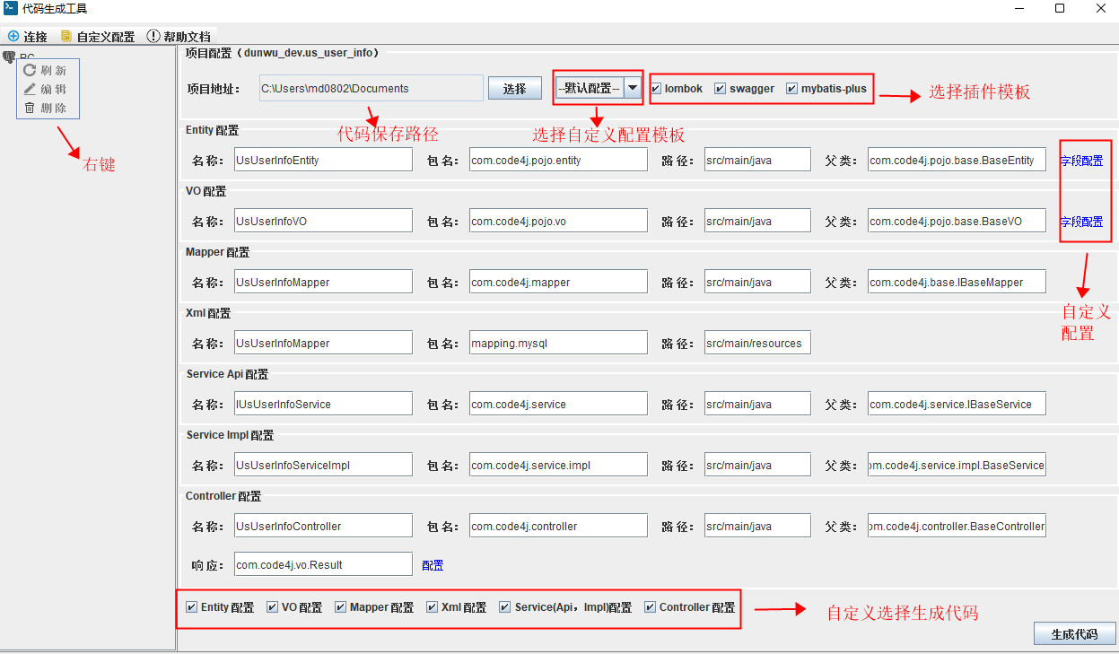Click the 帮助文档 exclamation icon
1119x654 pixels.
point(153,37)
